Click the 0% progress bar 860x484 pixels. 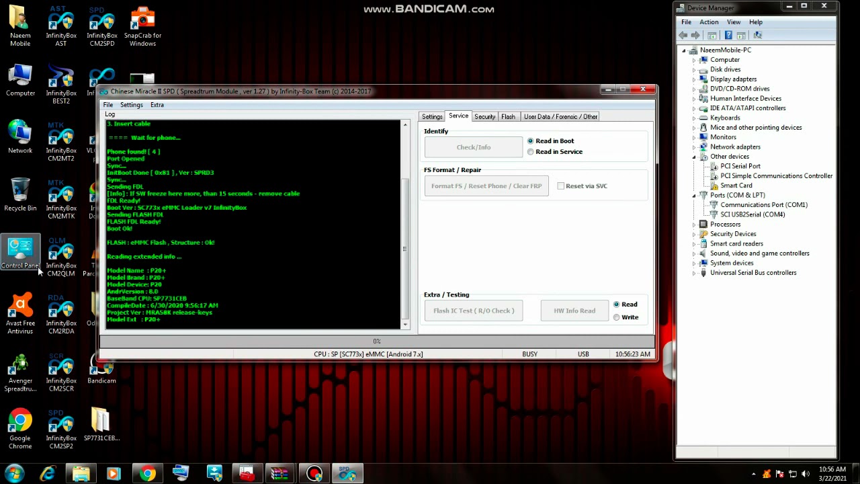[376, 341]
